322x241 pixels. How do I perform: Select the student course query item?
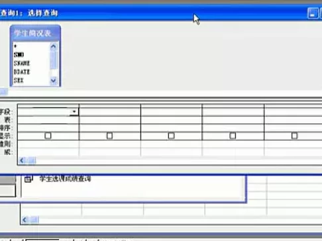pos(65,179)
